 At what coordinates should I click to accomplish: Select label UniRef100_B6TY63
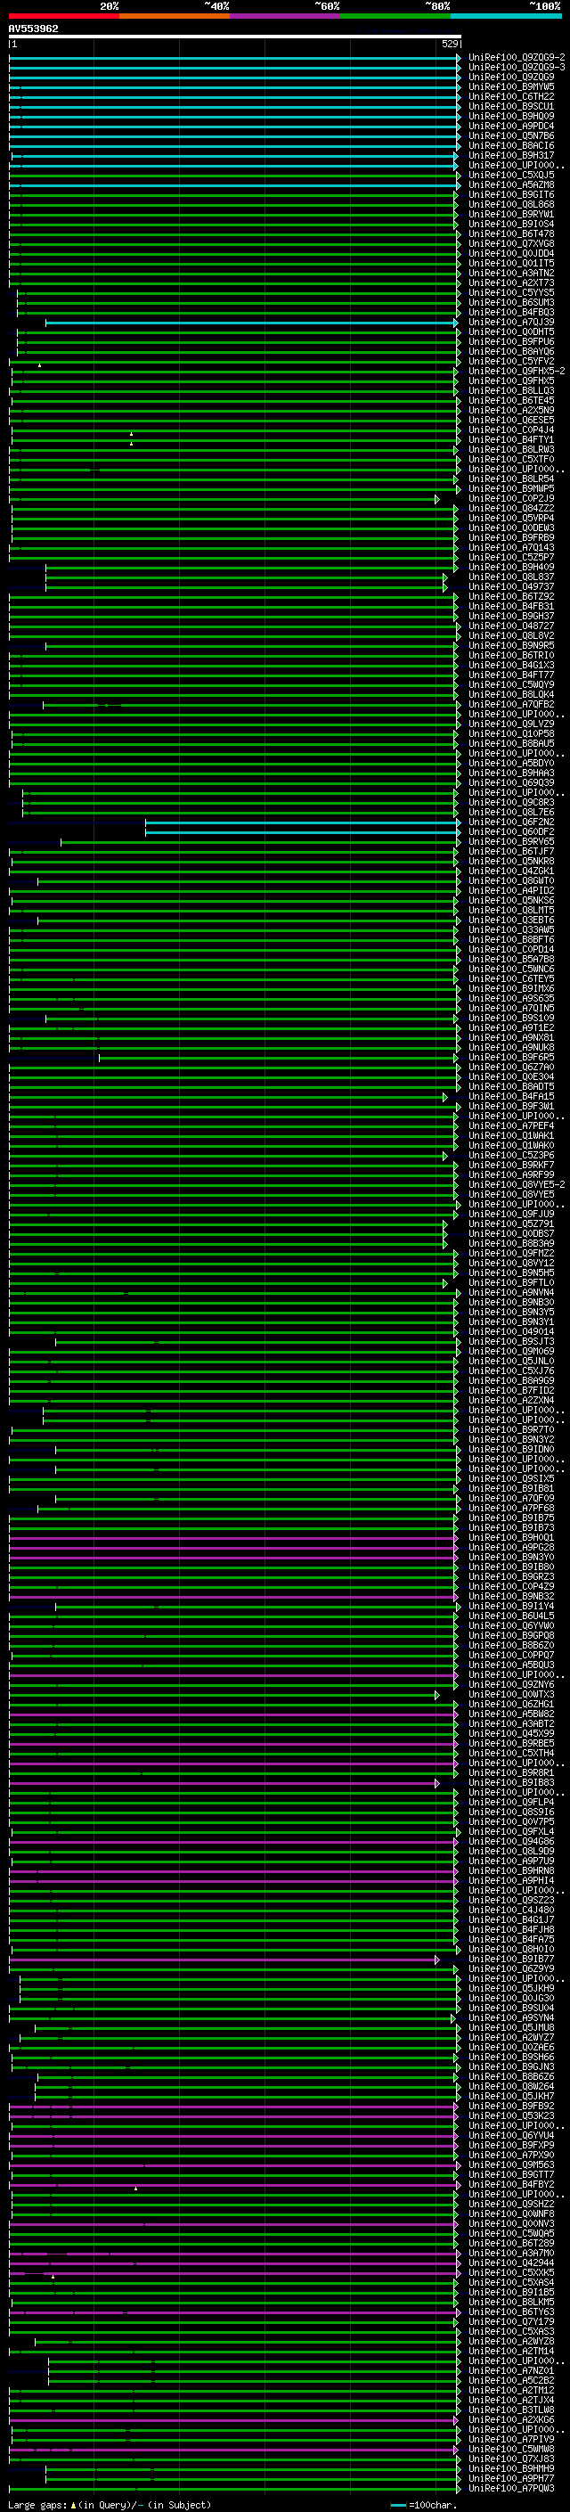511,2312
